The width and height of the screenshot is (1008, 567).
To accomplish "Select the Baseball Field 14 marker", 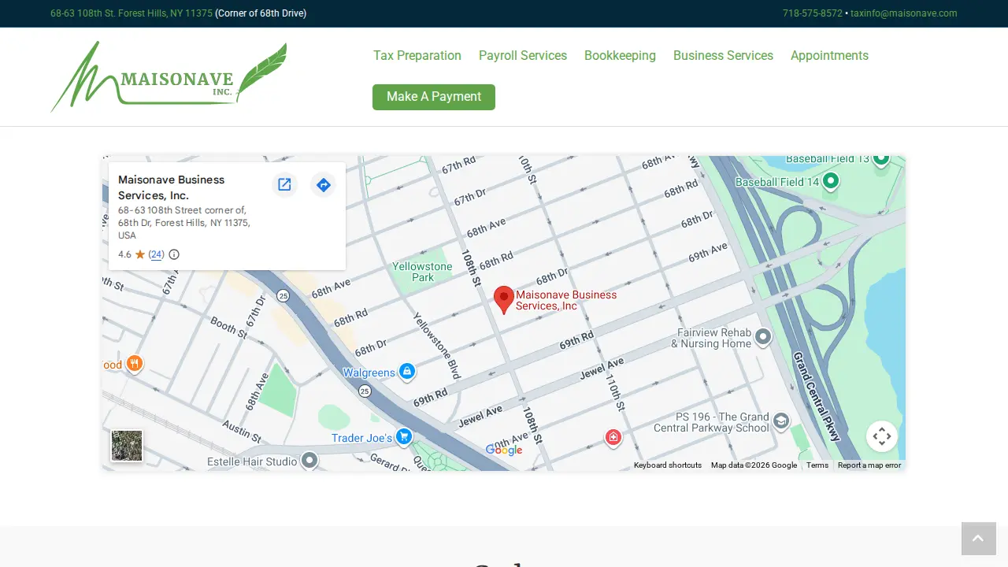I will 830,181.
